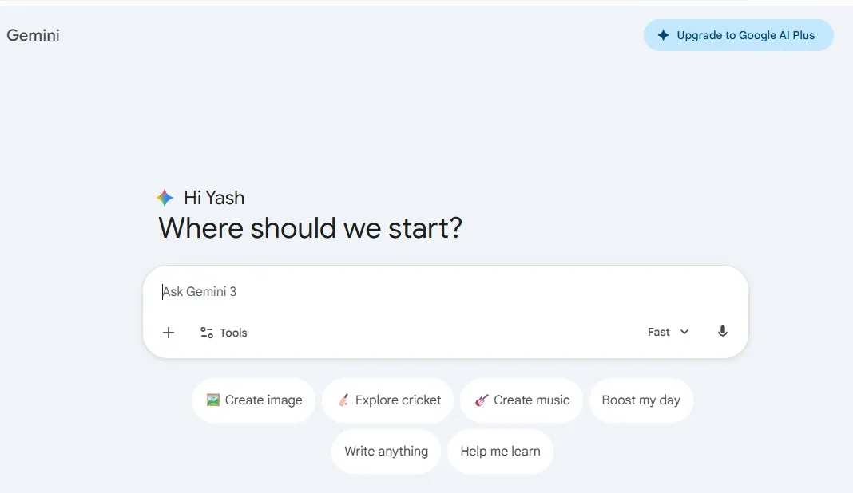Click the Gemini label in the top-left
Image resolution: width=853 pixels, height=493 pixels.
(33, 35)
